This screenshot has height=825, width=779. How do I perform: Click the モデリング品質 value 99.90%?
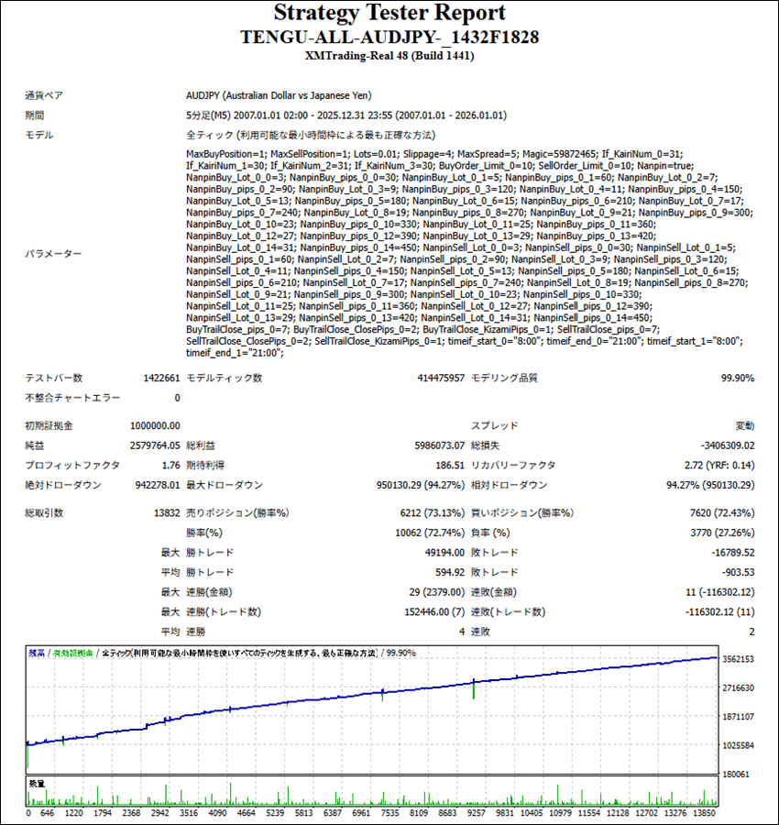point(737,378)
